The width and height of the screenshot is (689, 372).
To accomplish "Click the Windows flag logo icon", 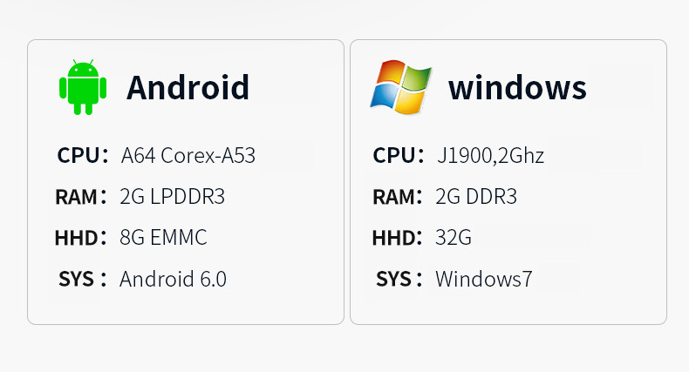I will coord(400,87).
